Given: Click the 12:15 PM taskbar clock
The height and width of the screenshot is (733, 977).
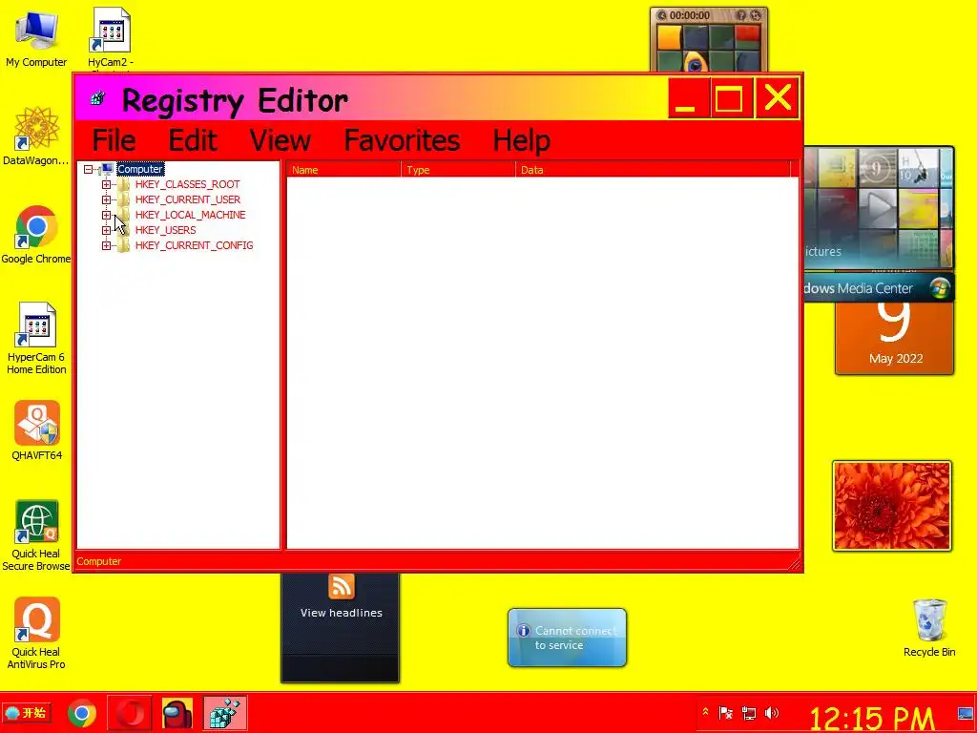Looking at the screenshot, I should tap(872, 718).
